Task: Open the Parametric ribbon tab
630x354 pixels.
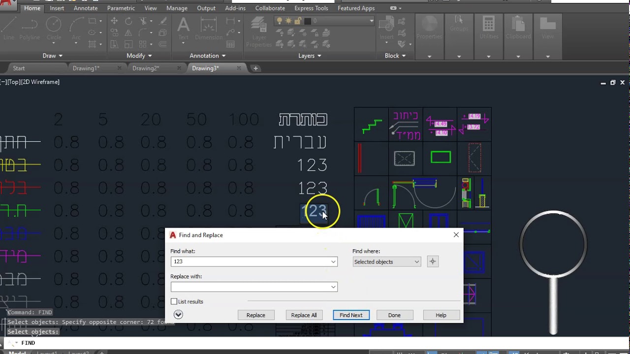Action: coord(121,8)
